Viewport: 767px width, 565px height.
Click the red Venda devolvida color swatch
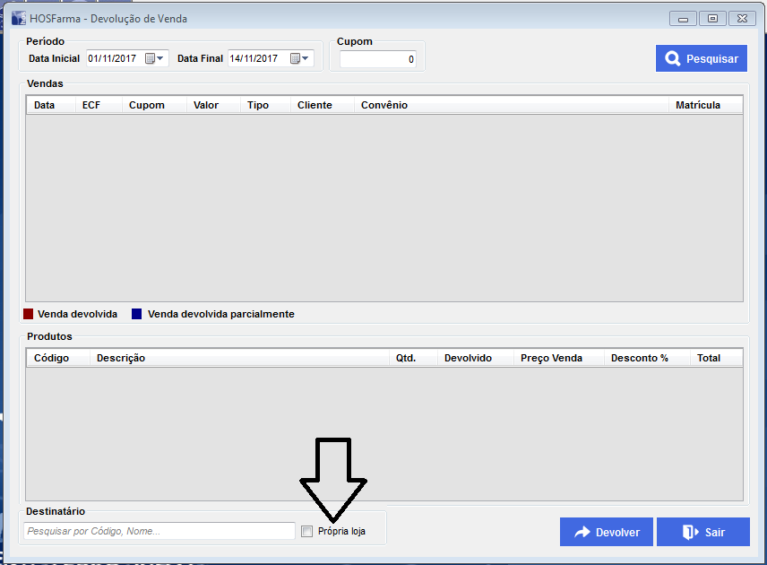(29, 314)
